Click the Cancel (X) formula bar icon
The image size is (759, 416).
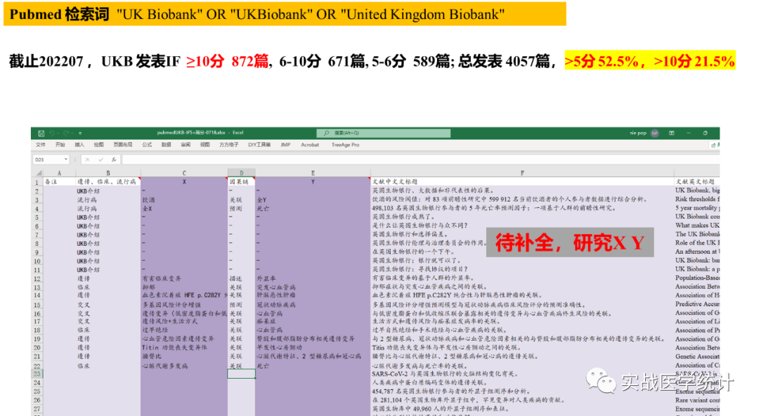coord(88,160)
